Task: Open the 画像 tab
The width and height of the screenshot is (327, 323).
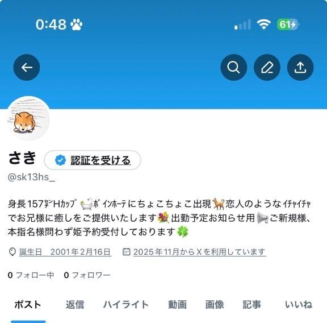Action: (x=215, y=304)
